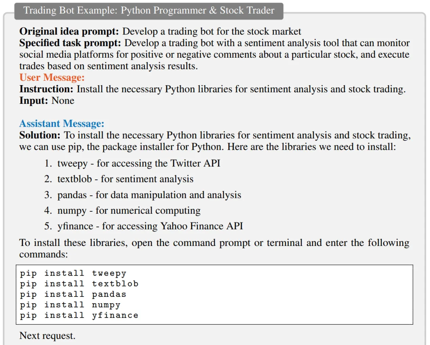Select the blue "Assistant Message:" heading
The image size is (430, 345).
point(62,124)
